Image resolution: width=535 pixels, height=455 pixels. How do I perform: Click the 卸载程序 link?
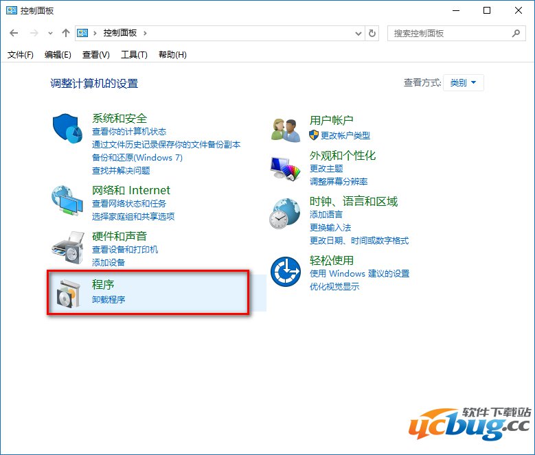coord(109,299)
